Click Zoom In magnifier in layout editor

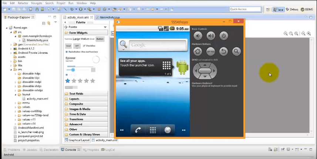[309, 34]
